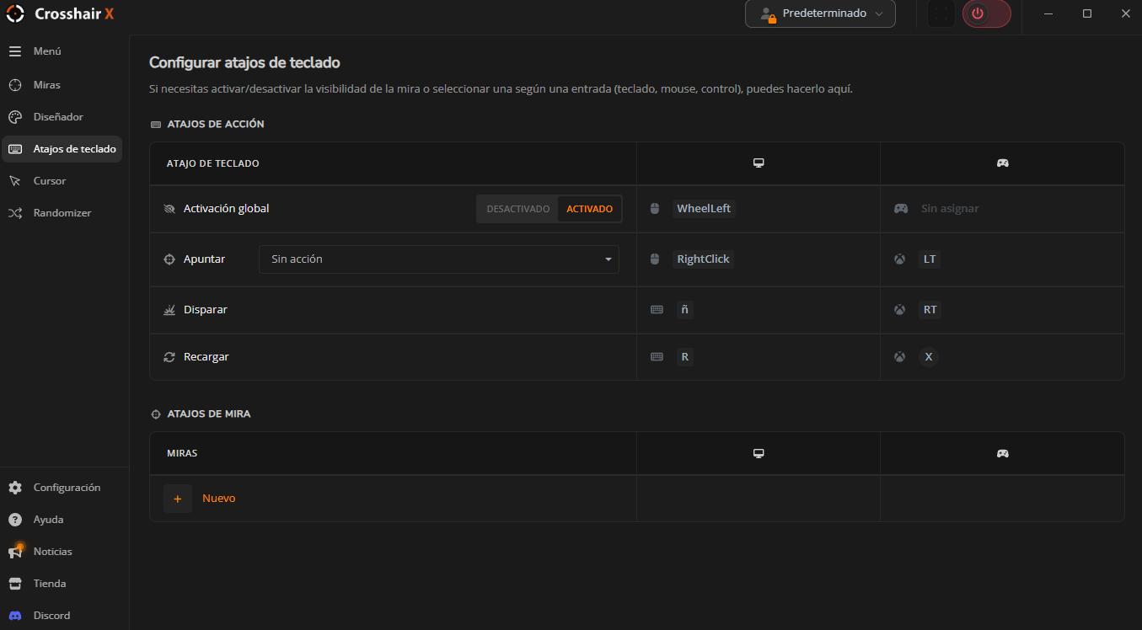Open Configuración page
Viewport: 1142px width, 630px height.
(62, 488)
